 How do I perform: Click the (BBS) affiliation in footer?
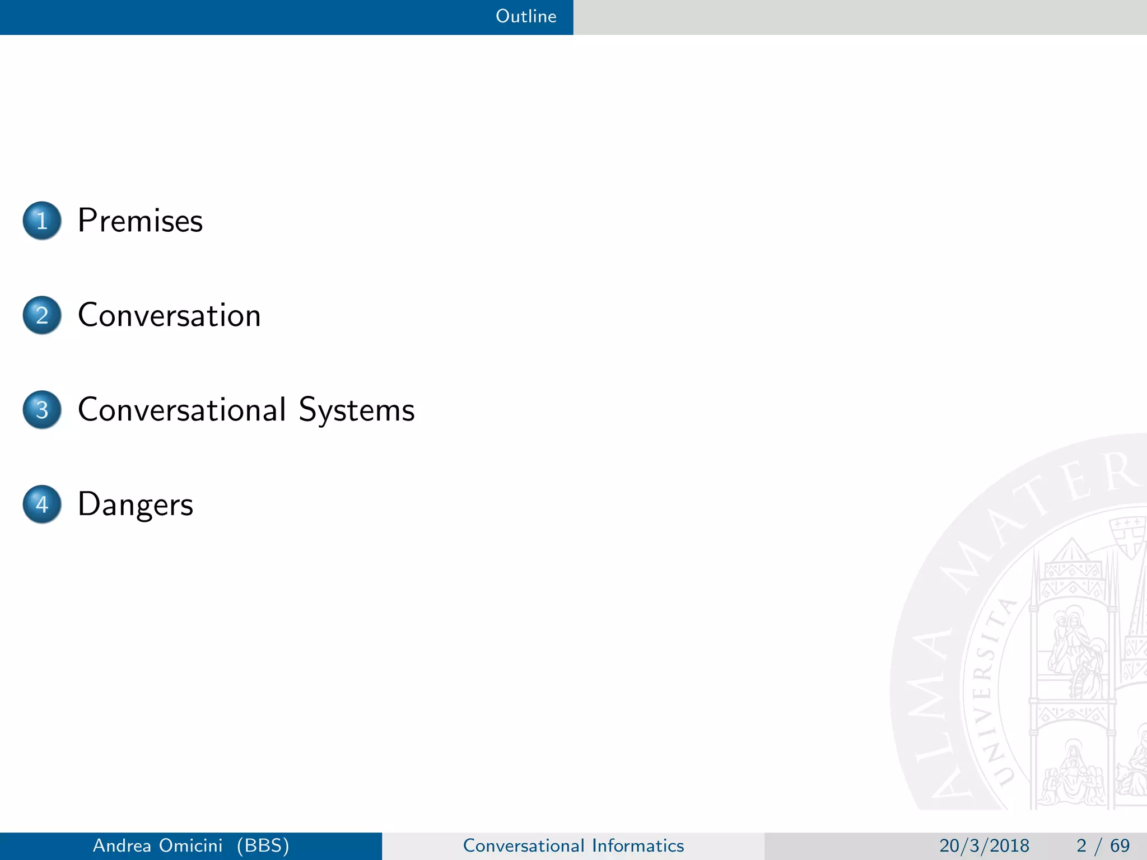click(x=263, y=845)
